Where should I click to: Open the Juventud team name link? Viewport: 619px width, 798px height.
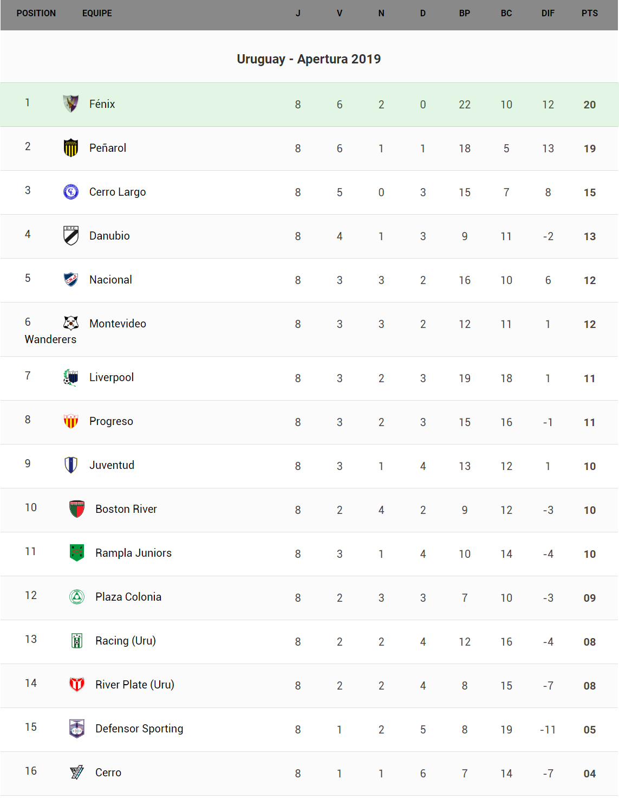[112, 465]
